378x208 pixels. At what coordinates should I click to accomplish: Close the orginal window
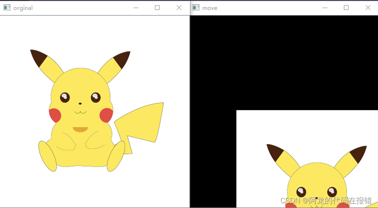(x=179, y=8)
